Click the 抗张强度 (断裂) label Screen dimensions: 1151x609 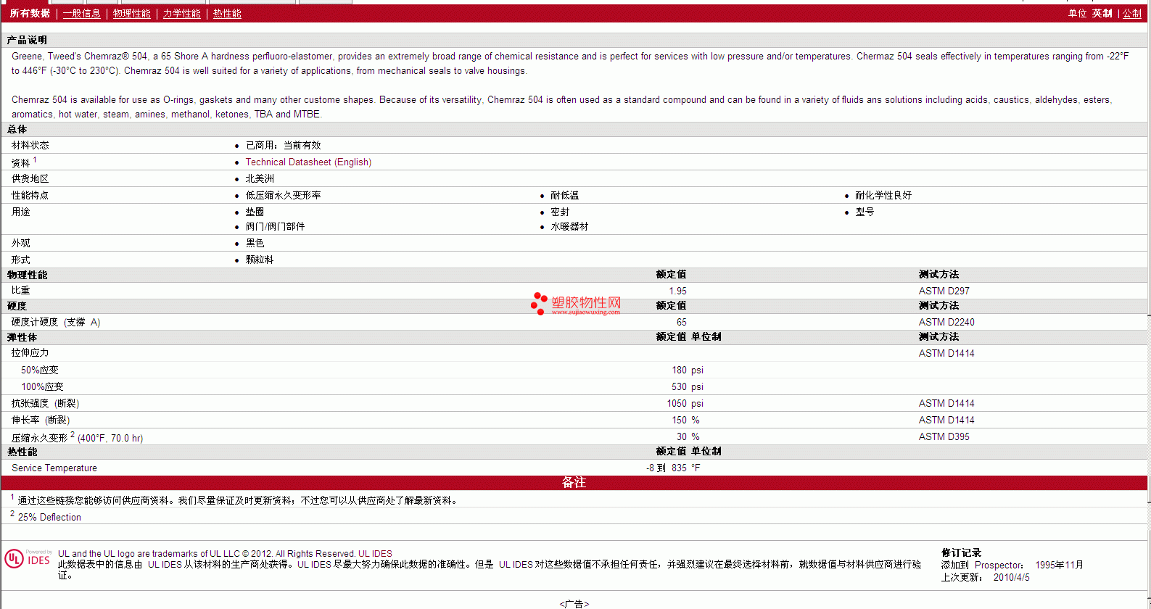click(45, 403)
